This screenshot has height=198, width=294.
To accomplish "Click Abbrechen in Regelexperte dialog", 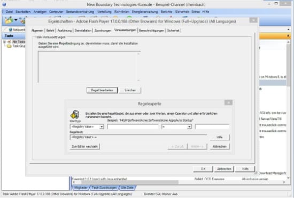I will tap(220, 146).
